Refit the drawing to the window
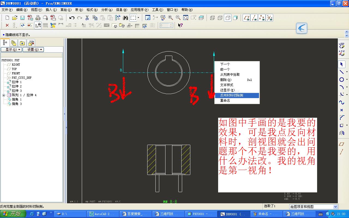 (186, 18)
